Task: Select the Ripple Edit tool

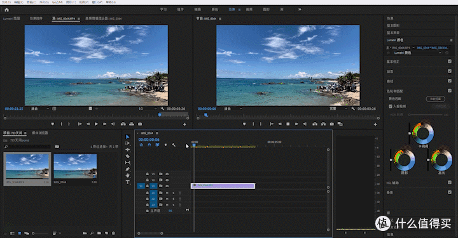Action: pyautogui.click(x=128, y=150)
